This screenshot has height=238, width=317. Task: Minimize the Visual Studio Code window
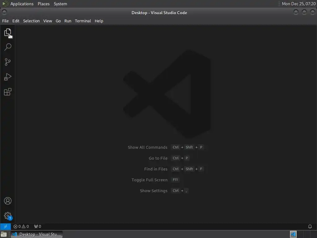[296, 12]
